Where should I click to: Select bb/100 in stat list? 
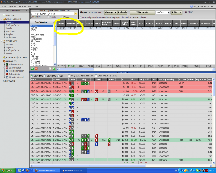pyautogui.click(x=34, y=28)
